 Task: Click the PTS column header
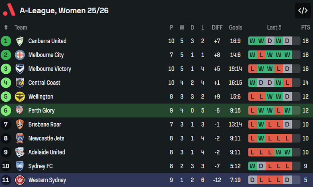coord(305,28)
